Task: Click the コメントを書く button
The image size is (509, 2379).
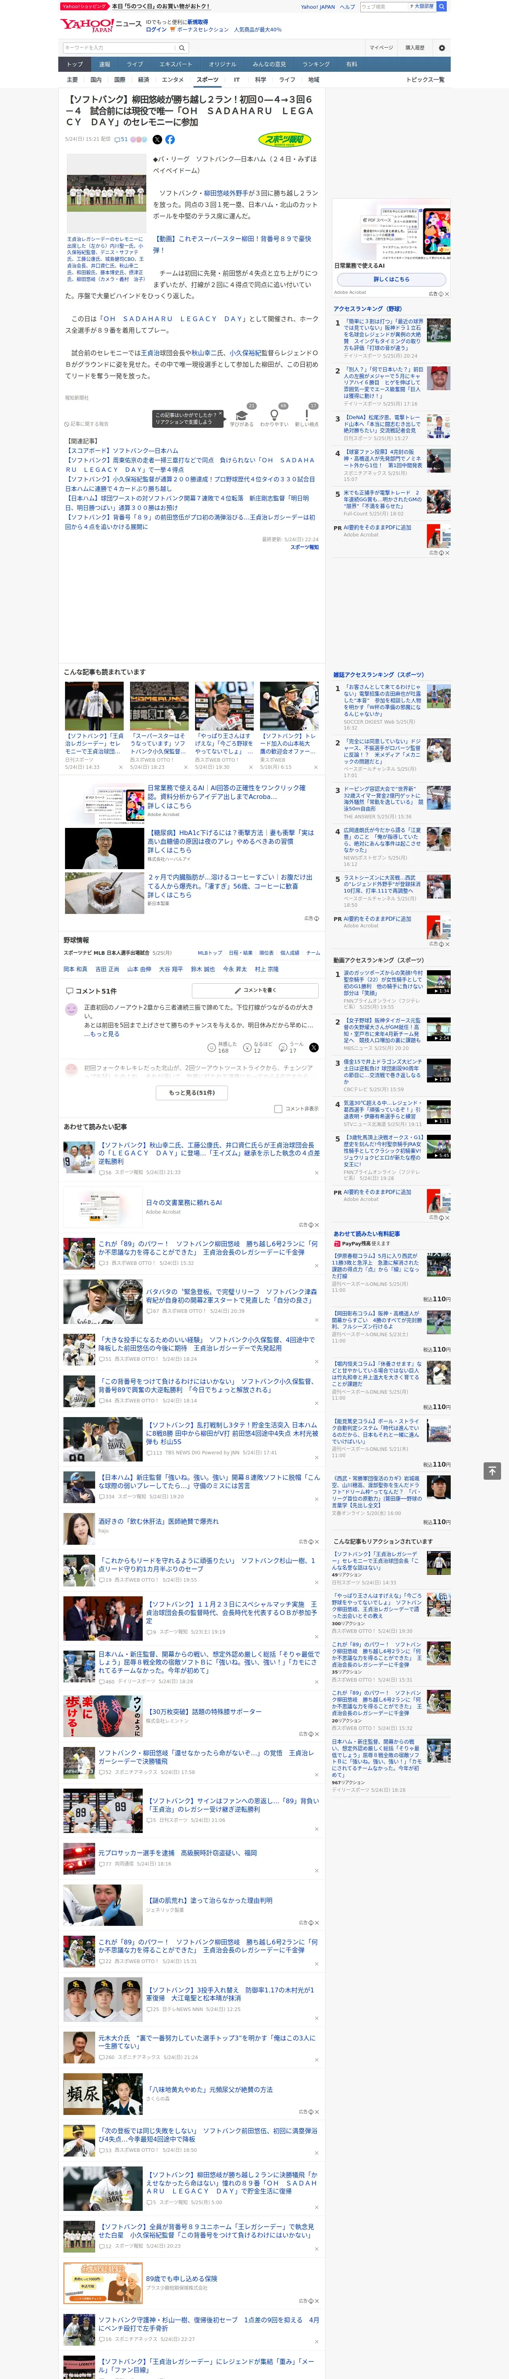Action: 255,990
